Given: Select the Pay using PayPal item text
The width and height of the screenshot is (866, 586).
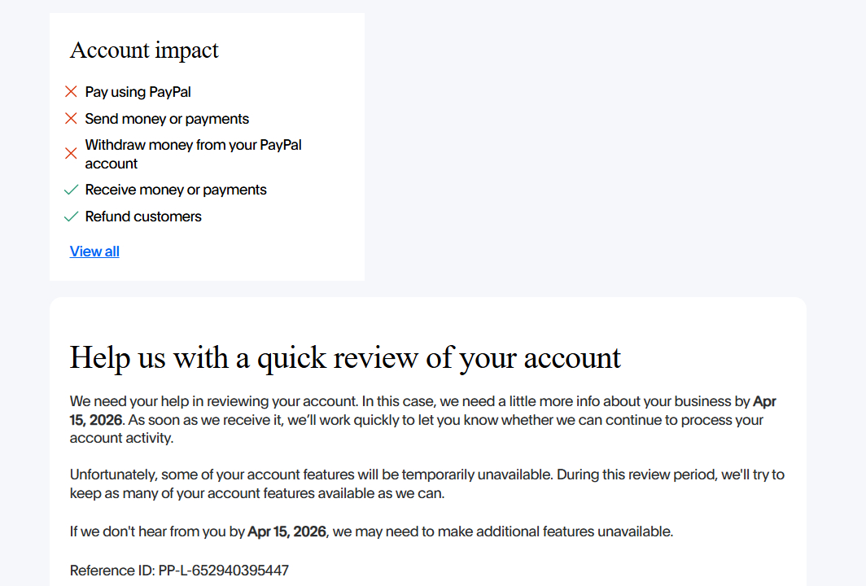Looking at the screenshot, I should tap(138, 92).
